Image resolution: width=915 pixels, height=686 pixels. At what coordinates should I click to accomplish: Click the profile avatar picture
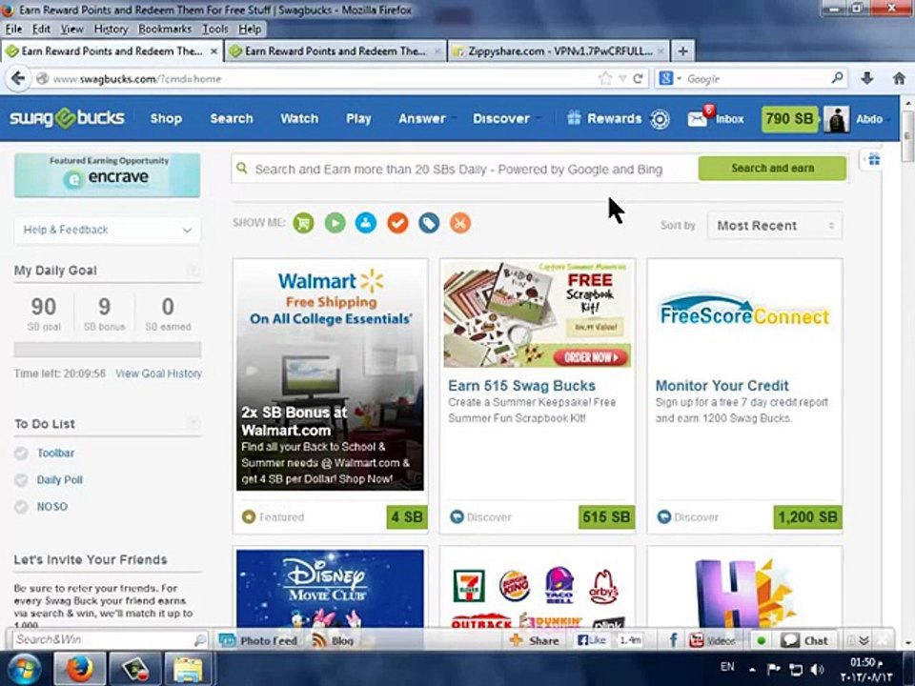pos(836,119)
